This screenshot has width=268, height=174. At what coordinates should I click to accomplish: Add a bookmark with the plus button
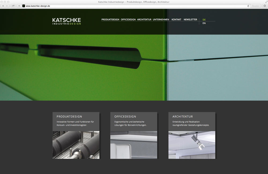click(x=19, y=6)
